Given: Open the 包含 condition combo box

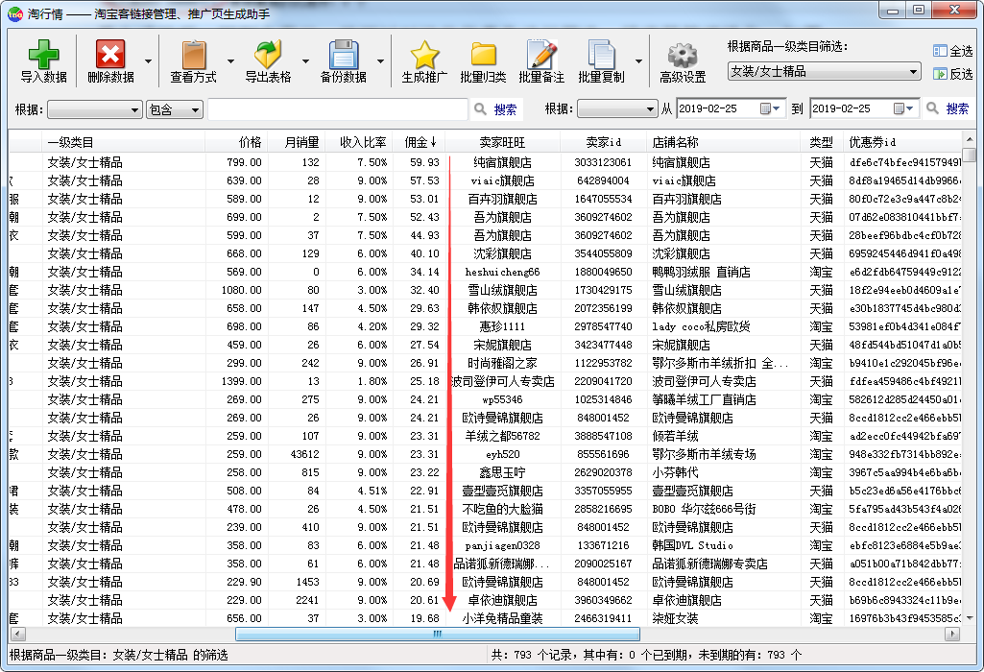Looking at the screenshot, I should pyautogui.click(x=175, y=109).
